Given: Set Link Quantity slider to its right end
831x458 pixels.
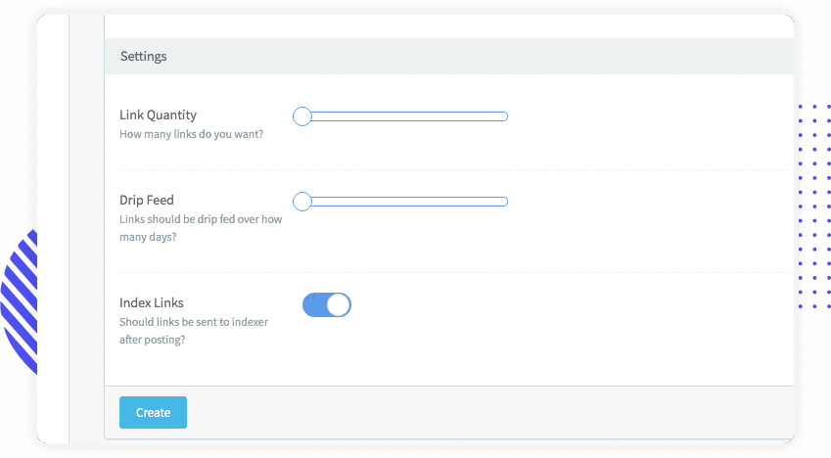Looking at the screenshot, I should click(x=505, y=116).
